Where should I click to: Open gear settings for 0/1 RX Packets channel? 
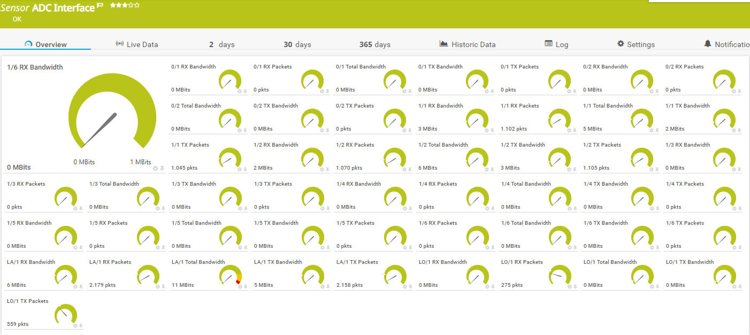pos(322,92)
